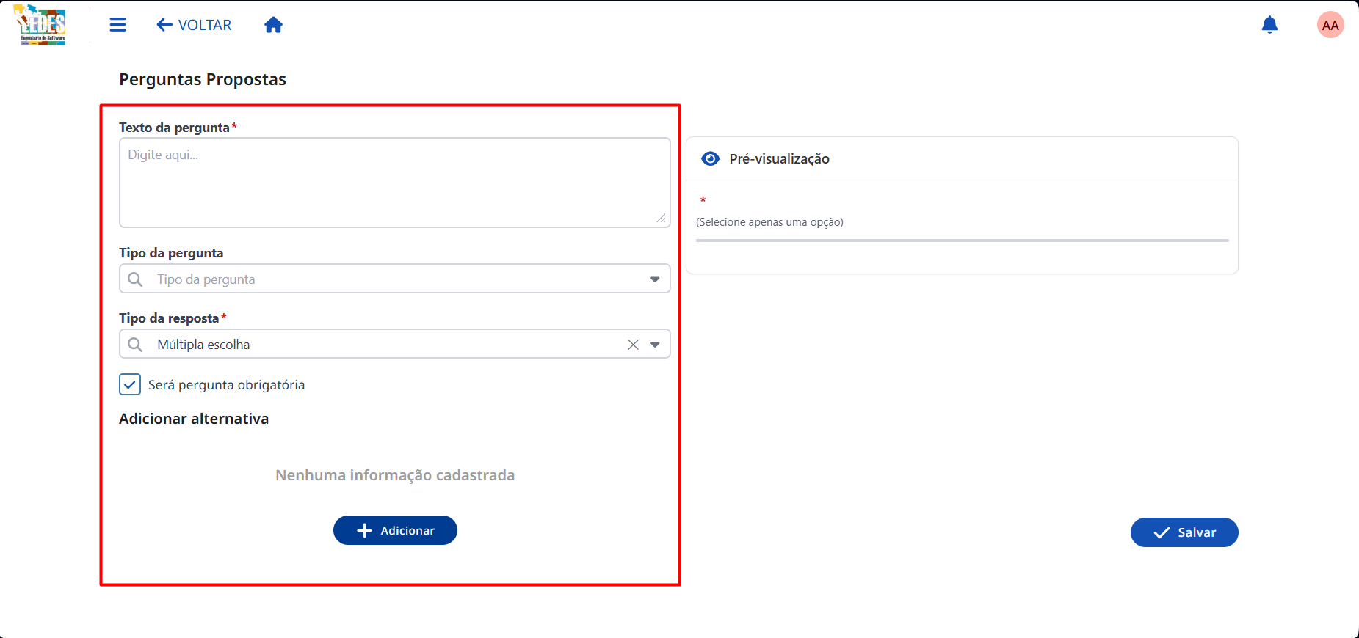Click the 'Pré-visualização' panel title
The image size is (1359, 638).
tap(779, 159)
